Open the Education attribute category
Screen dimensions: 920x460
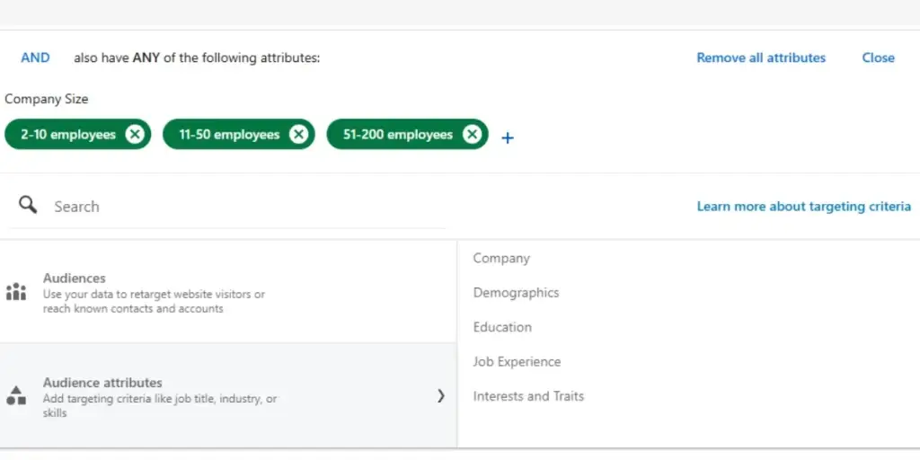(502, 327)
